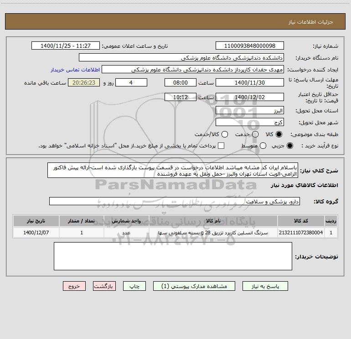351x339 pixels.
Task: Click the response deadline date 1400/11/30
Action: point(250,83)
